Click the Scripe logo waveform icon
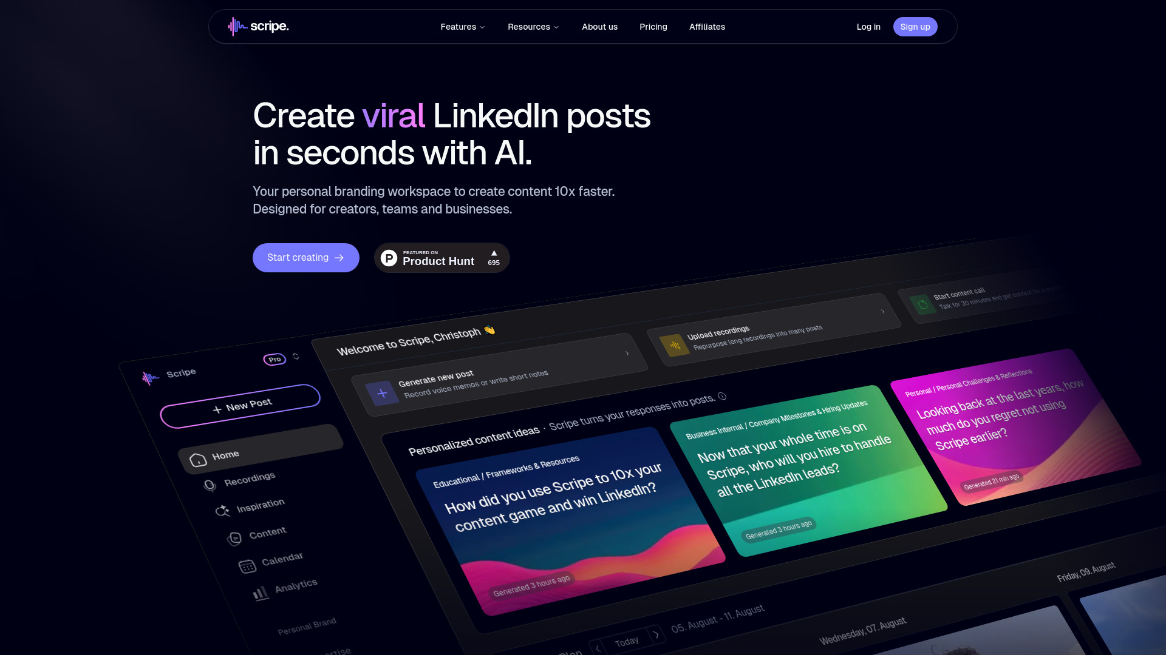The image size is (1166, 655). pyautogui.click(x=236, y=27)
